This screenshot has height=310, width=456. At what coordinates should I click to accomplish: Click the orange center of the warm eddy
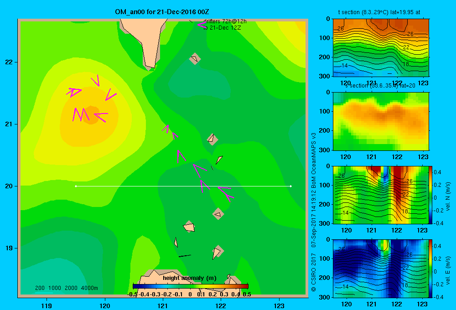click(x=91, y=115)
